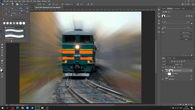Toggle mask visibility eye in Properties

click(188, 55)
